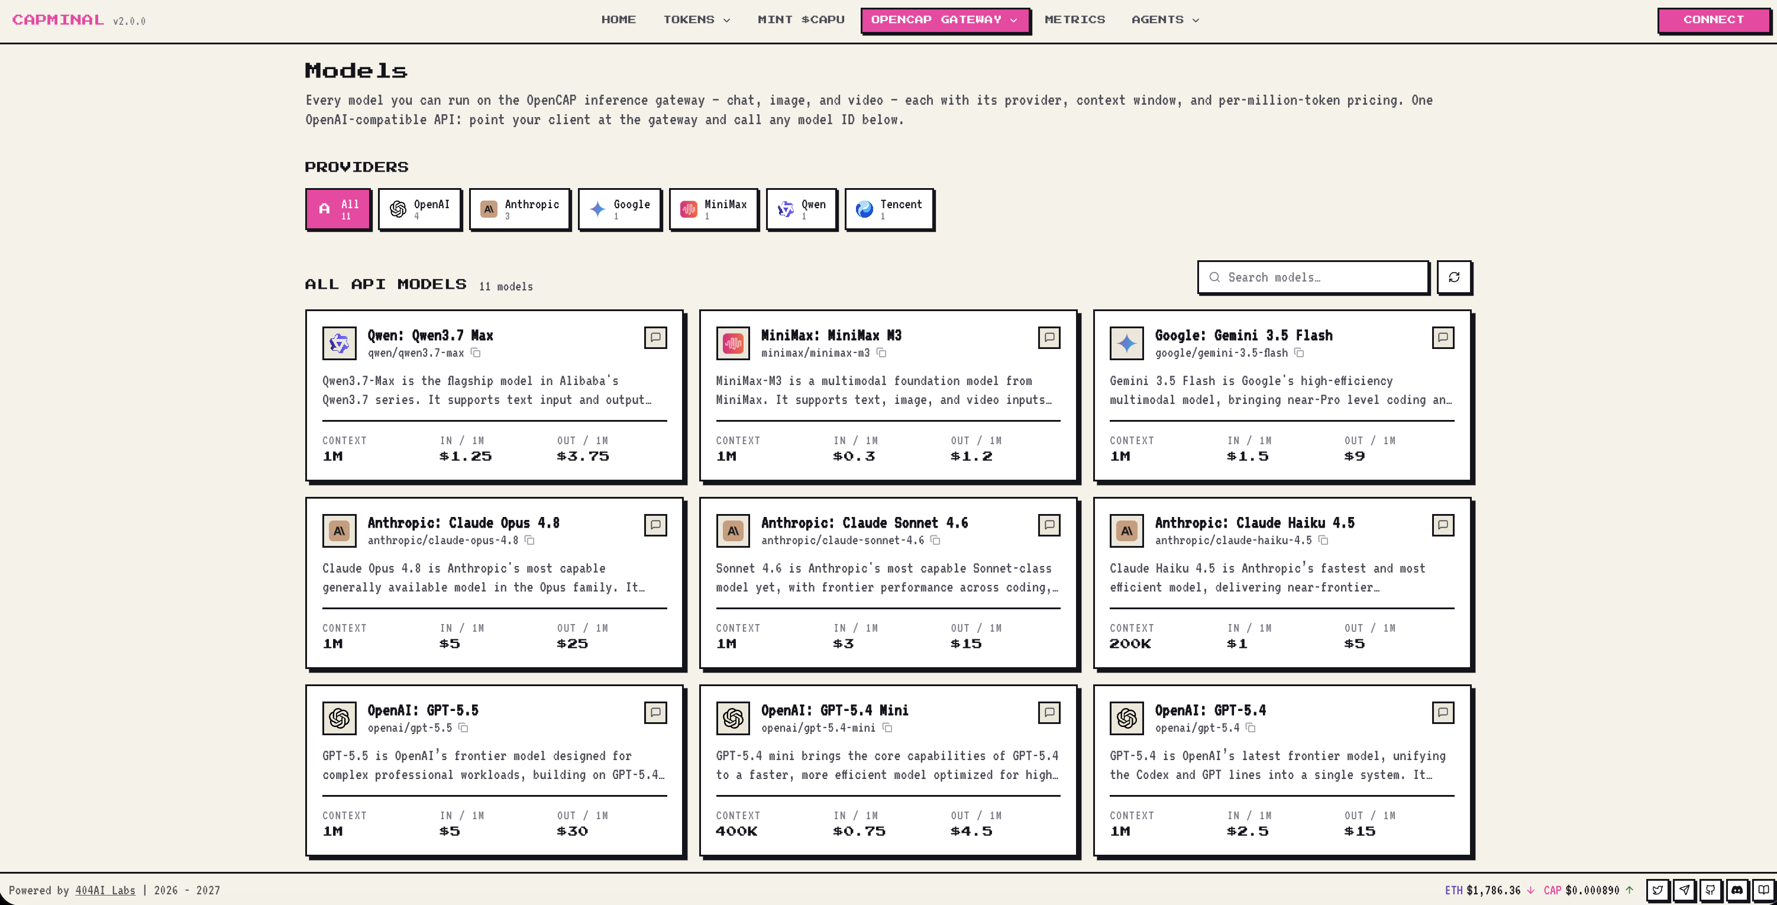Filter providers by All
1777x905 pixels.
tap(338, 209)
